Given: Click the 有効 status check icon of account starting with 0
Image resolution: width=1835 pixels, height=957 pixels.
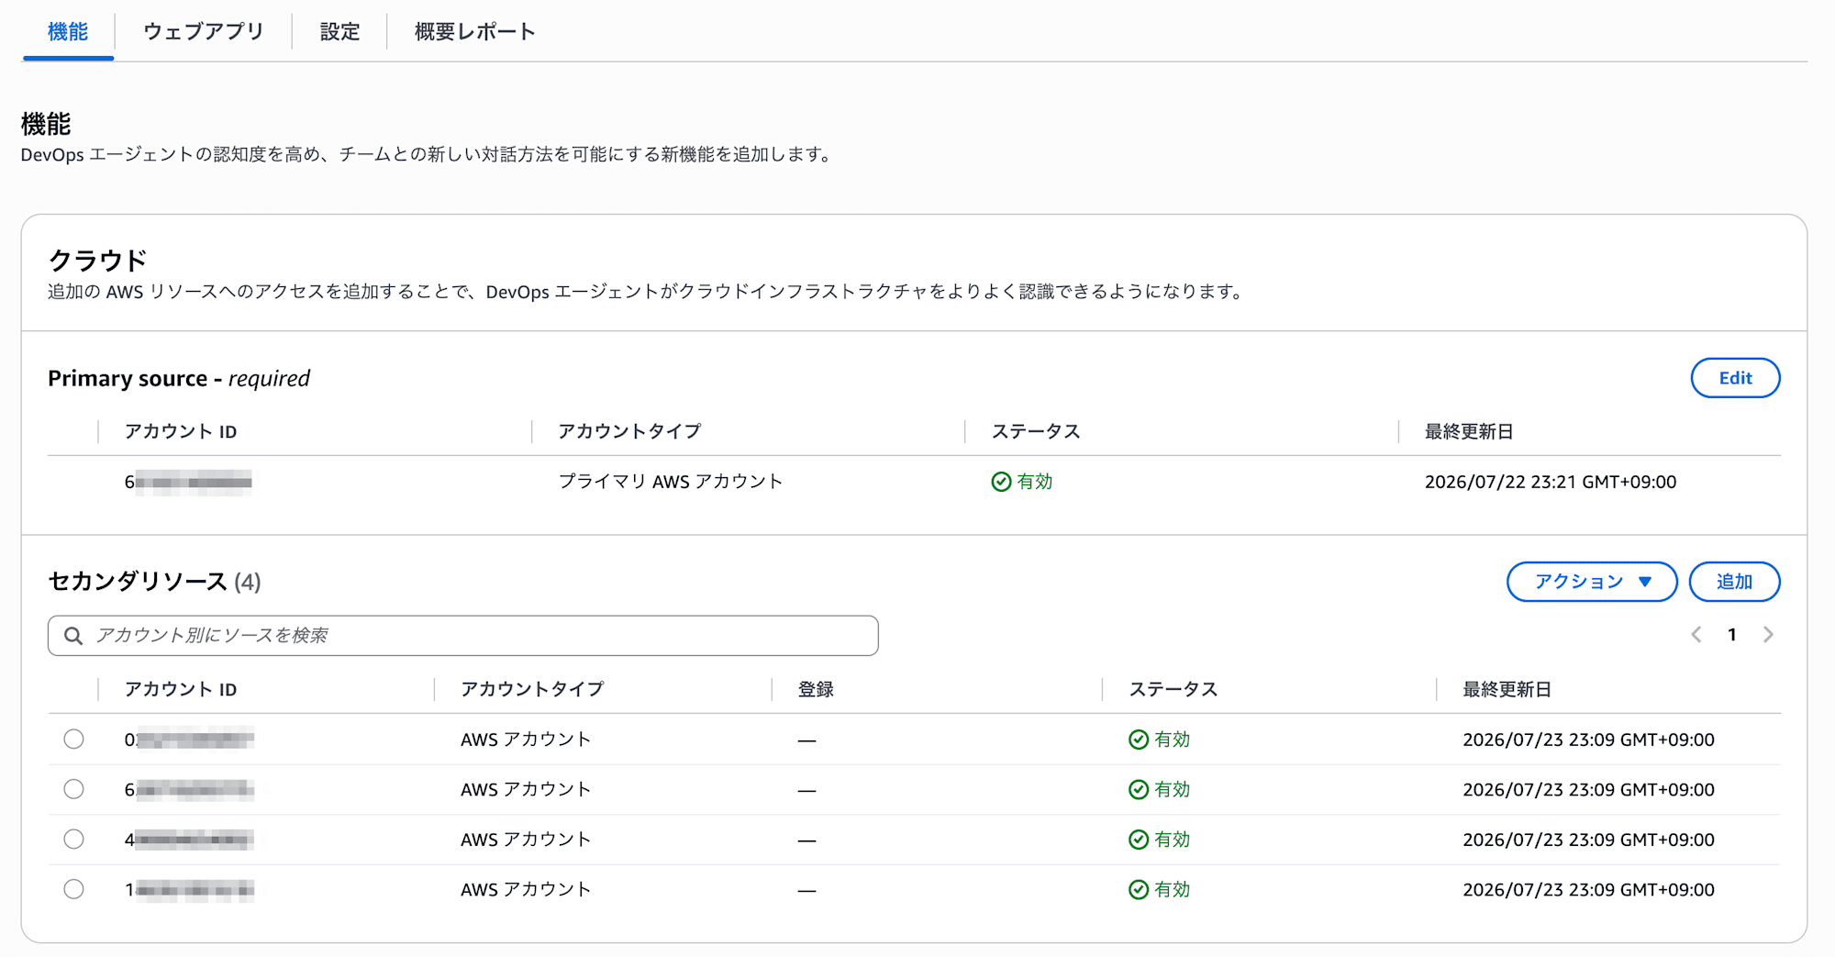Looking at the screenshot, I should tap(1139, 740).
